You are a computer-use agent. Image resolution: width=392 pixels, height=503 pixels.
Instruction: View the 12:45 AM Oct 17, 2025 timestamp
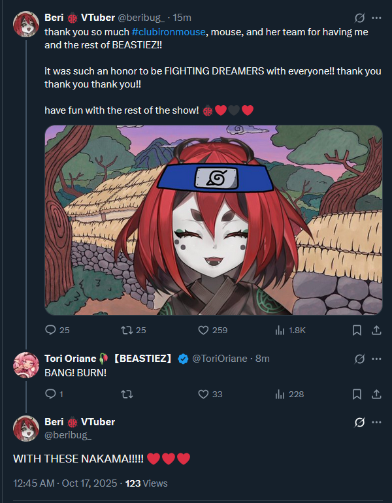click(x=65, y=483)
